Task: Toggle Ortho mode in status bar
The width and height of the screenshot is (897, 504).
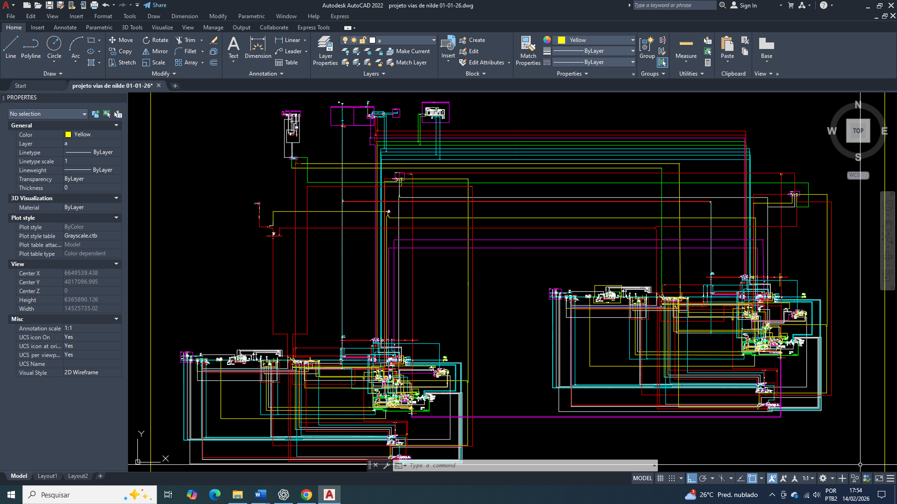Action: [692, 478]
